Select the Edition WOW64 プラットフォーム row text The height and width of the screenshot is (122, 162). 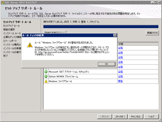click(63, 76)
